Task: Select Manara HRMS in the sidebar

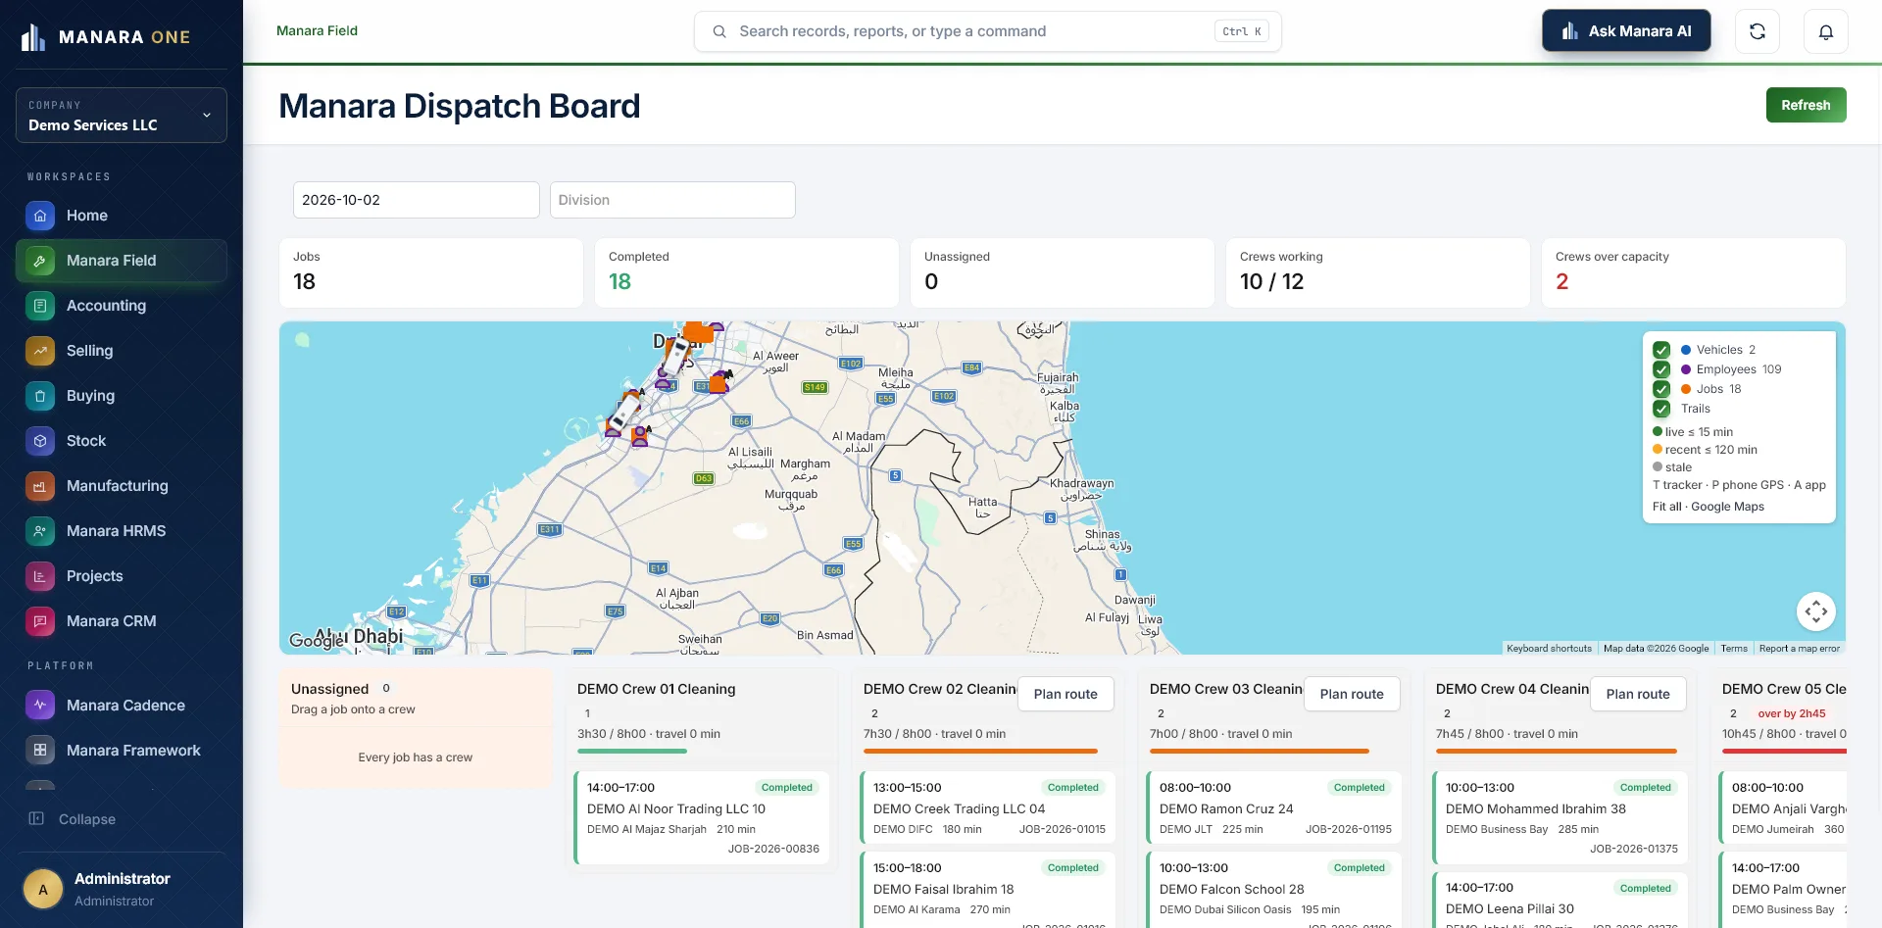Action: (x=122, y=531)
